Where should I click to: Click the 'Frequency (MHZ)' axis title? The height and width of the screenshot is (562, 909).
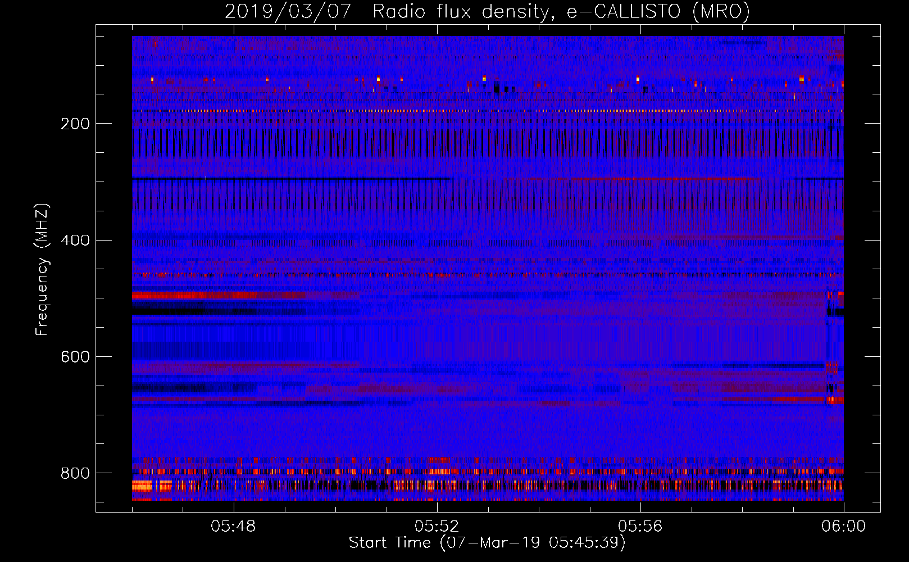pos(42,269)
